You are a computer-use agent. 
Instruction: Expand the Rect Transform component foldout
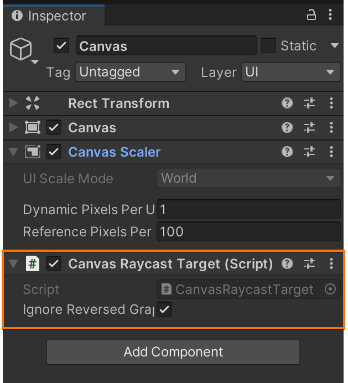pos(14,103)
